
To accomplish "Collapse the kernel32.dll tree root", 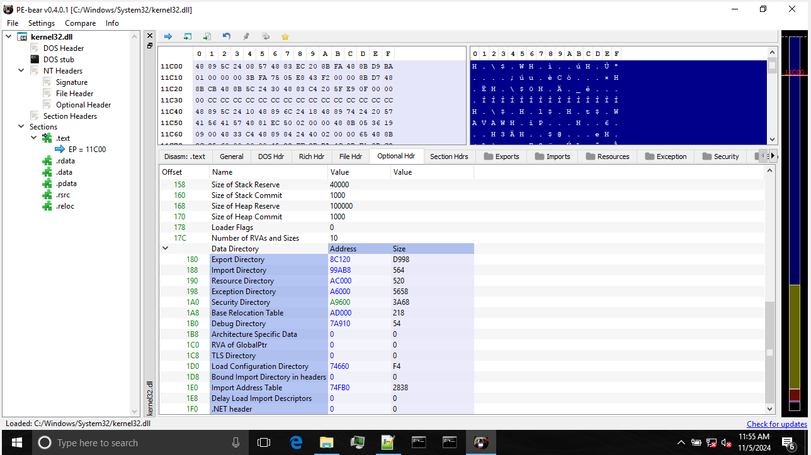I will coord(9,37).
